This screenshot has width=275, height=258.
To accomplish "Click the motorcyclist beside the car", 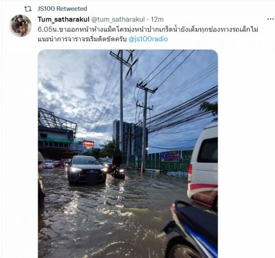I will pos(118,166).
